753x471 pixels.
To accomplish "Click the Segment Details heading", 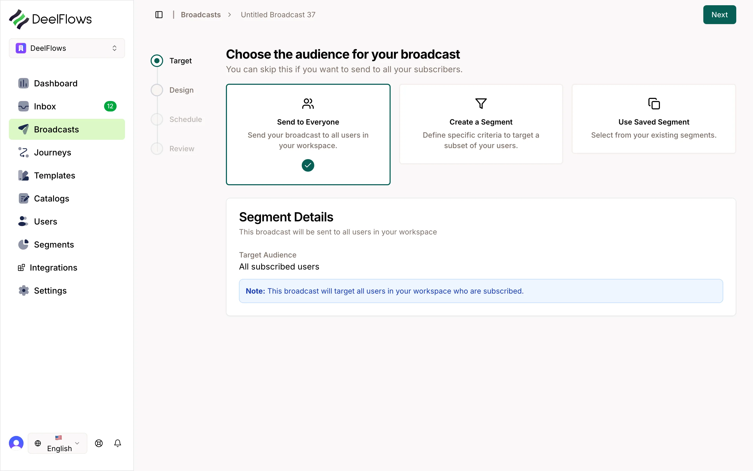I will [286, 217].
